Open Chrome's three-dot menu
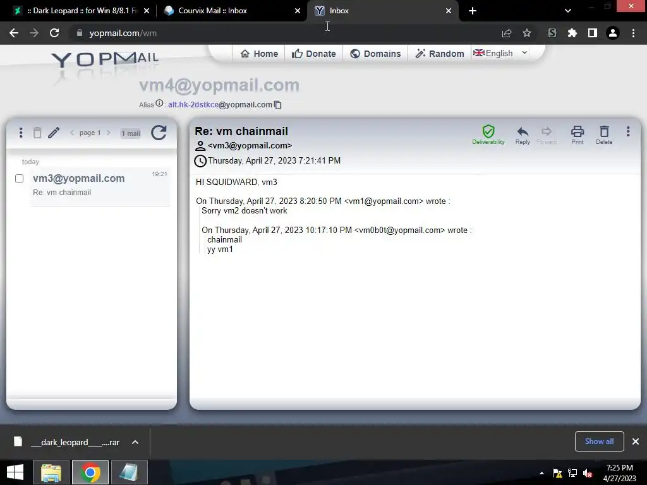647x485 pixels. tap(633, 33)
